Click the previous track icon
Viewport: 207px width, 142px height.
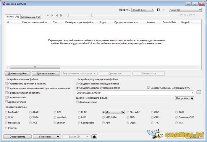[x=57, y=15]
